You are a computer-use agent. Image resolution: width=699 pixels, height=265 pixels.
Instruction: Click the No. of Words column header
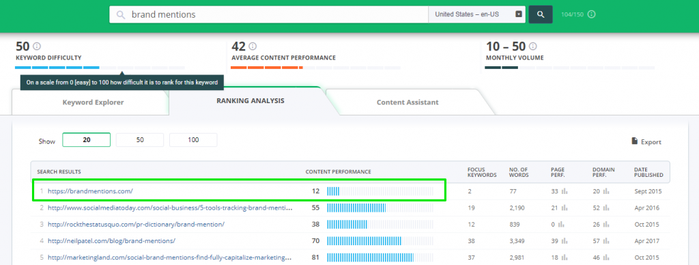pos(519,172)
